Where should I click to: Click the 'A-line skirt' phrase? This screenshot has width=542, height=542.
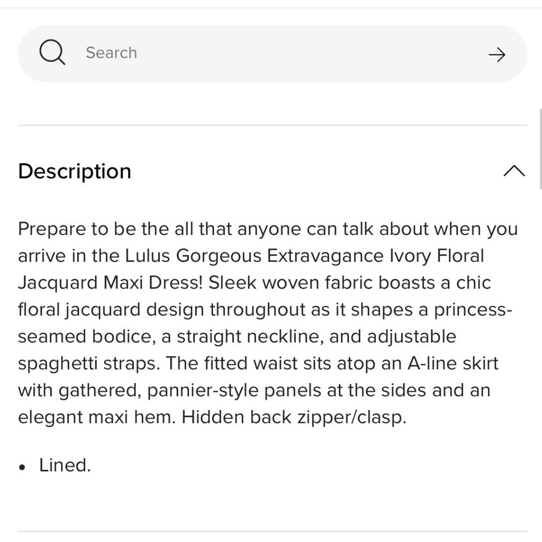tap(453, 363)
